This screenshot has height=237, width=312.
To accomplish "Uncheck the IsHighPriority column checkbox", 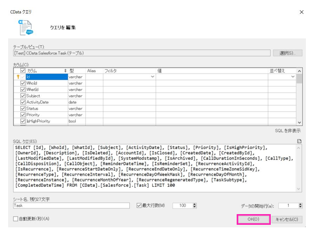I will 23,121.
